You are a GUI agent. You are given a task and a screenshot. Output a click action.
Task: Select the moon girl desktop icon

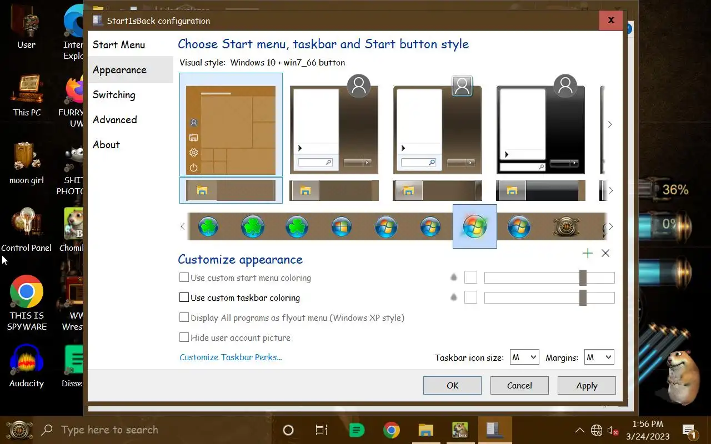coord(26,163)
